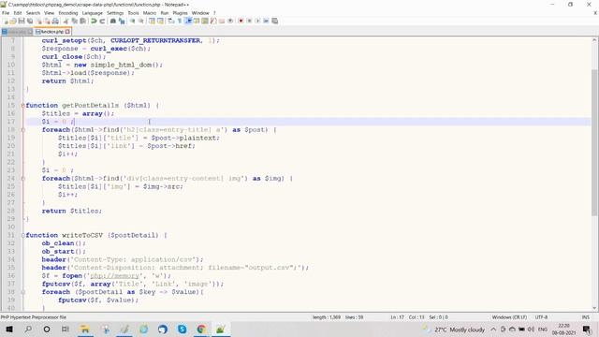Print the document using toolbar icon

(x=55, y=21)
